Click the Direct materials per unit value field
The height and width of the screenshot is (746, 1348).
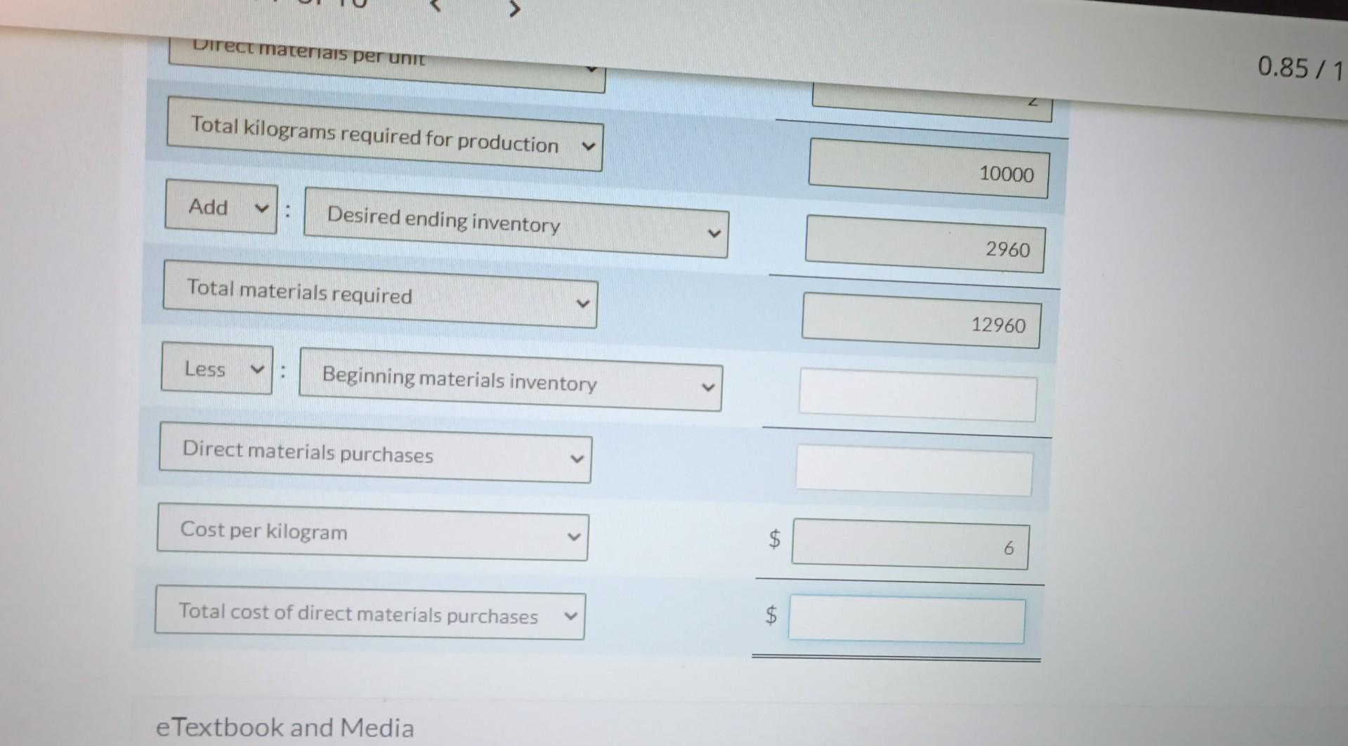pos(932,104)
